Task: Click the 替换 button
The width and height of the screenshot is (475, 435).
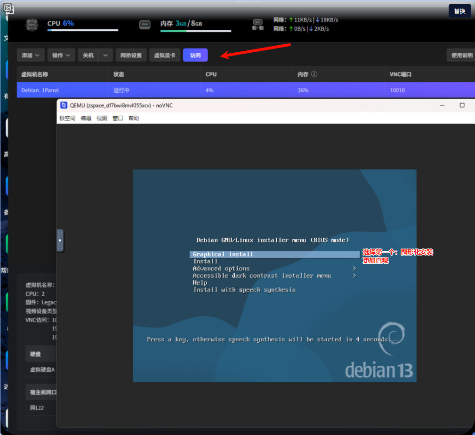Action: coord(459,11)
